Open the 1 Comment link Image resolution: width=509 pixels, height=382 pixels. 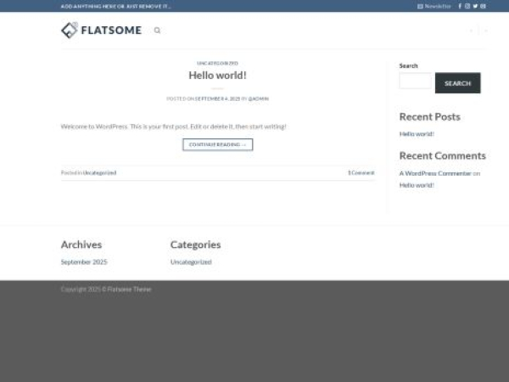click(361, 172)
